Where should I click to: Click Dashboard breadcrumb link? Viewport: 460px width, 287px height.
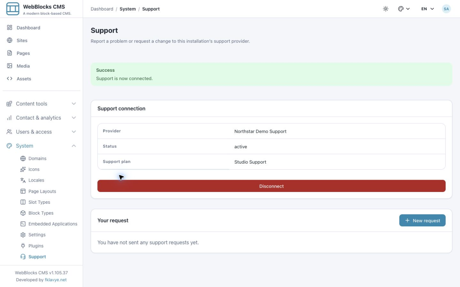(102, 9)
